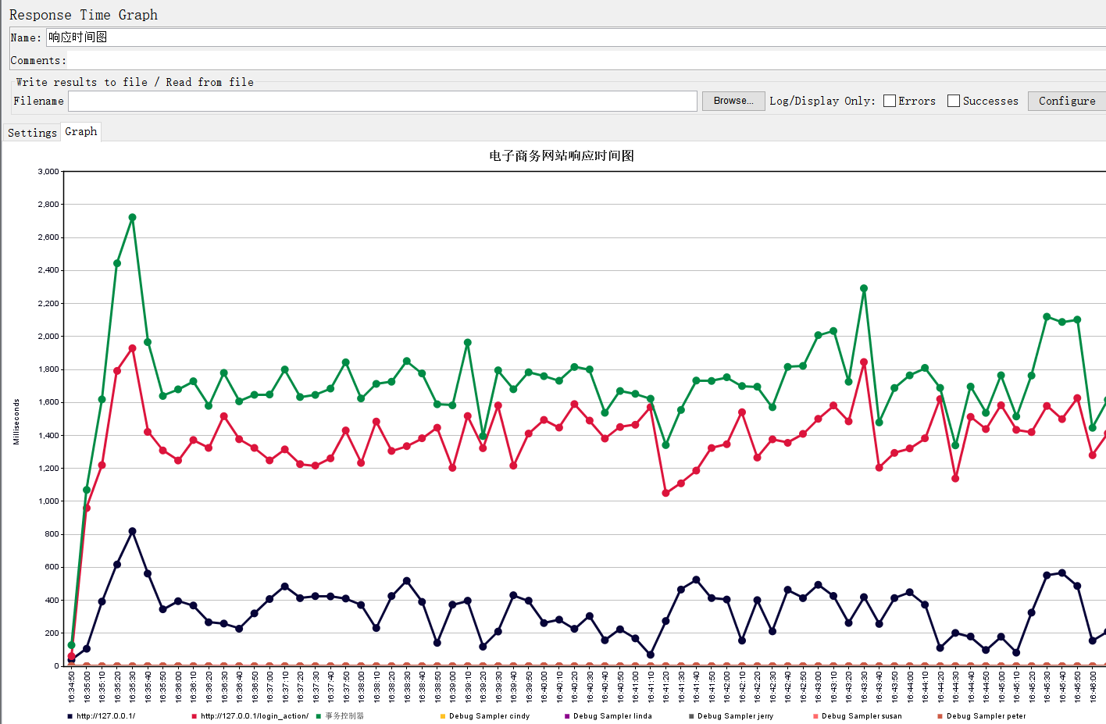Click the Debug Sampler susan legend marker
The width and height of the screenshot is (1106, 724).
[x=815, y=716]
